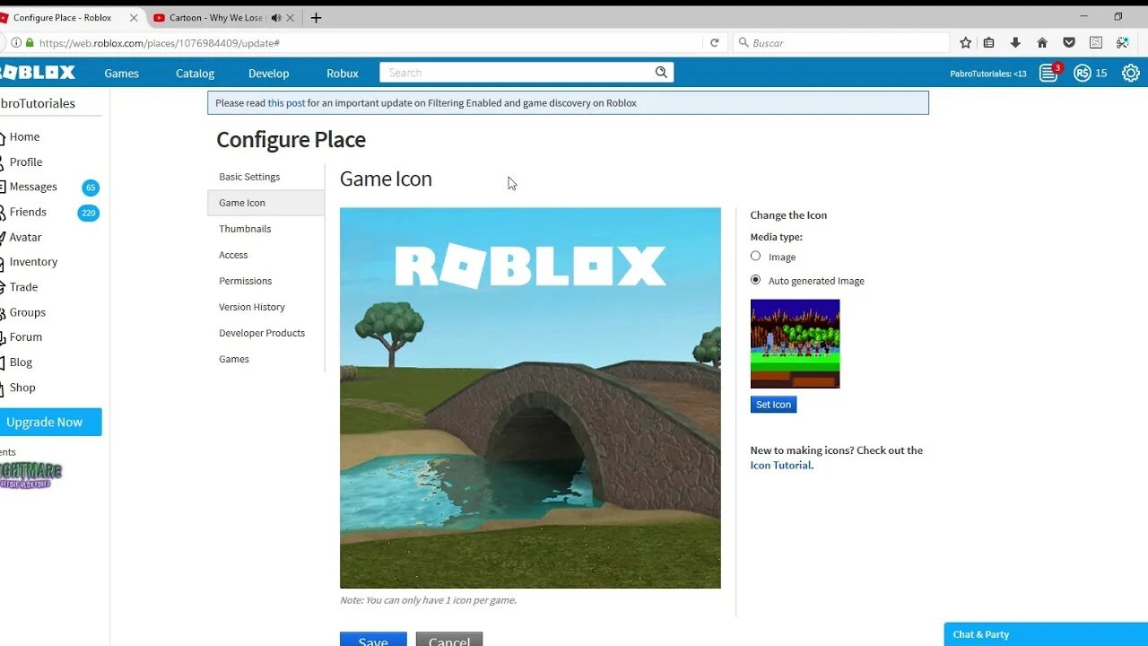Viewport: 1148px width, 646px height.
Task: Open the Firefox library bookmarks list icon
Action: (x=988, y=42)
